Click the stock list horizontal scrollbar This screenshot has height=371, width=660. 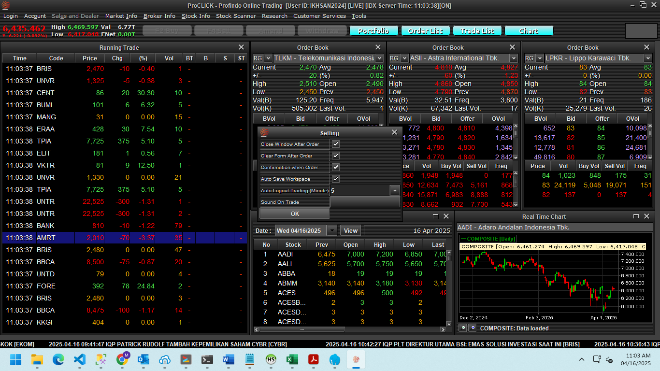(x=302, y=329)
